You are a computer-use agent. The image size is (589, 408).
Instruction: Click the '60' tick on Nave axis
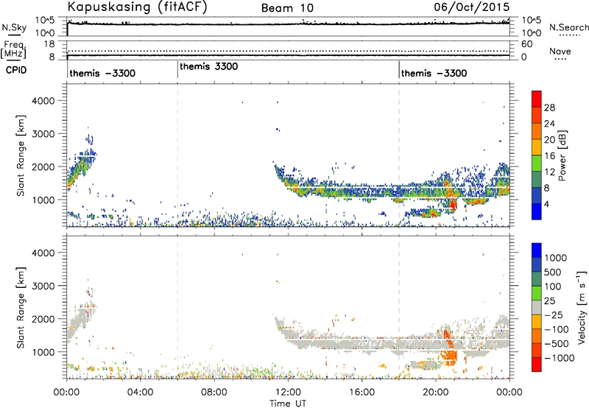point(527,44)
